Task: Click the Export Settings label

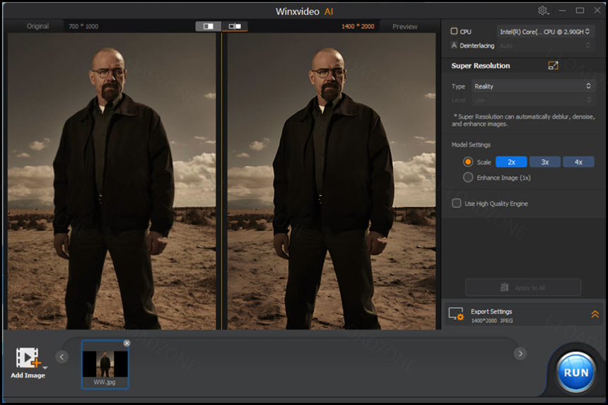Action: (x=491, y=311)
